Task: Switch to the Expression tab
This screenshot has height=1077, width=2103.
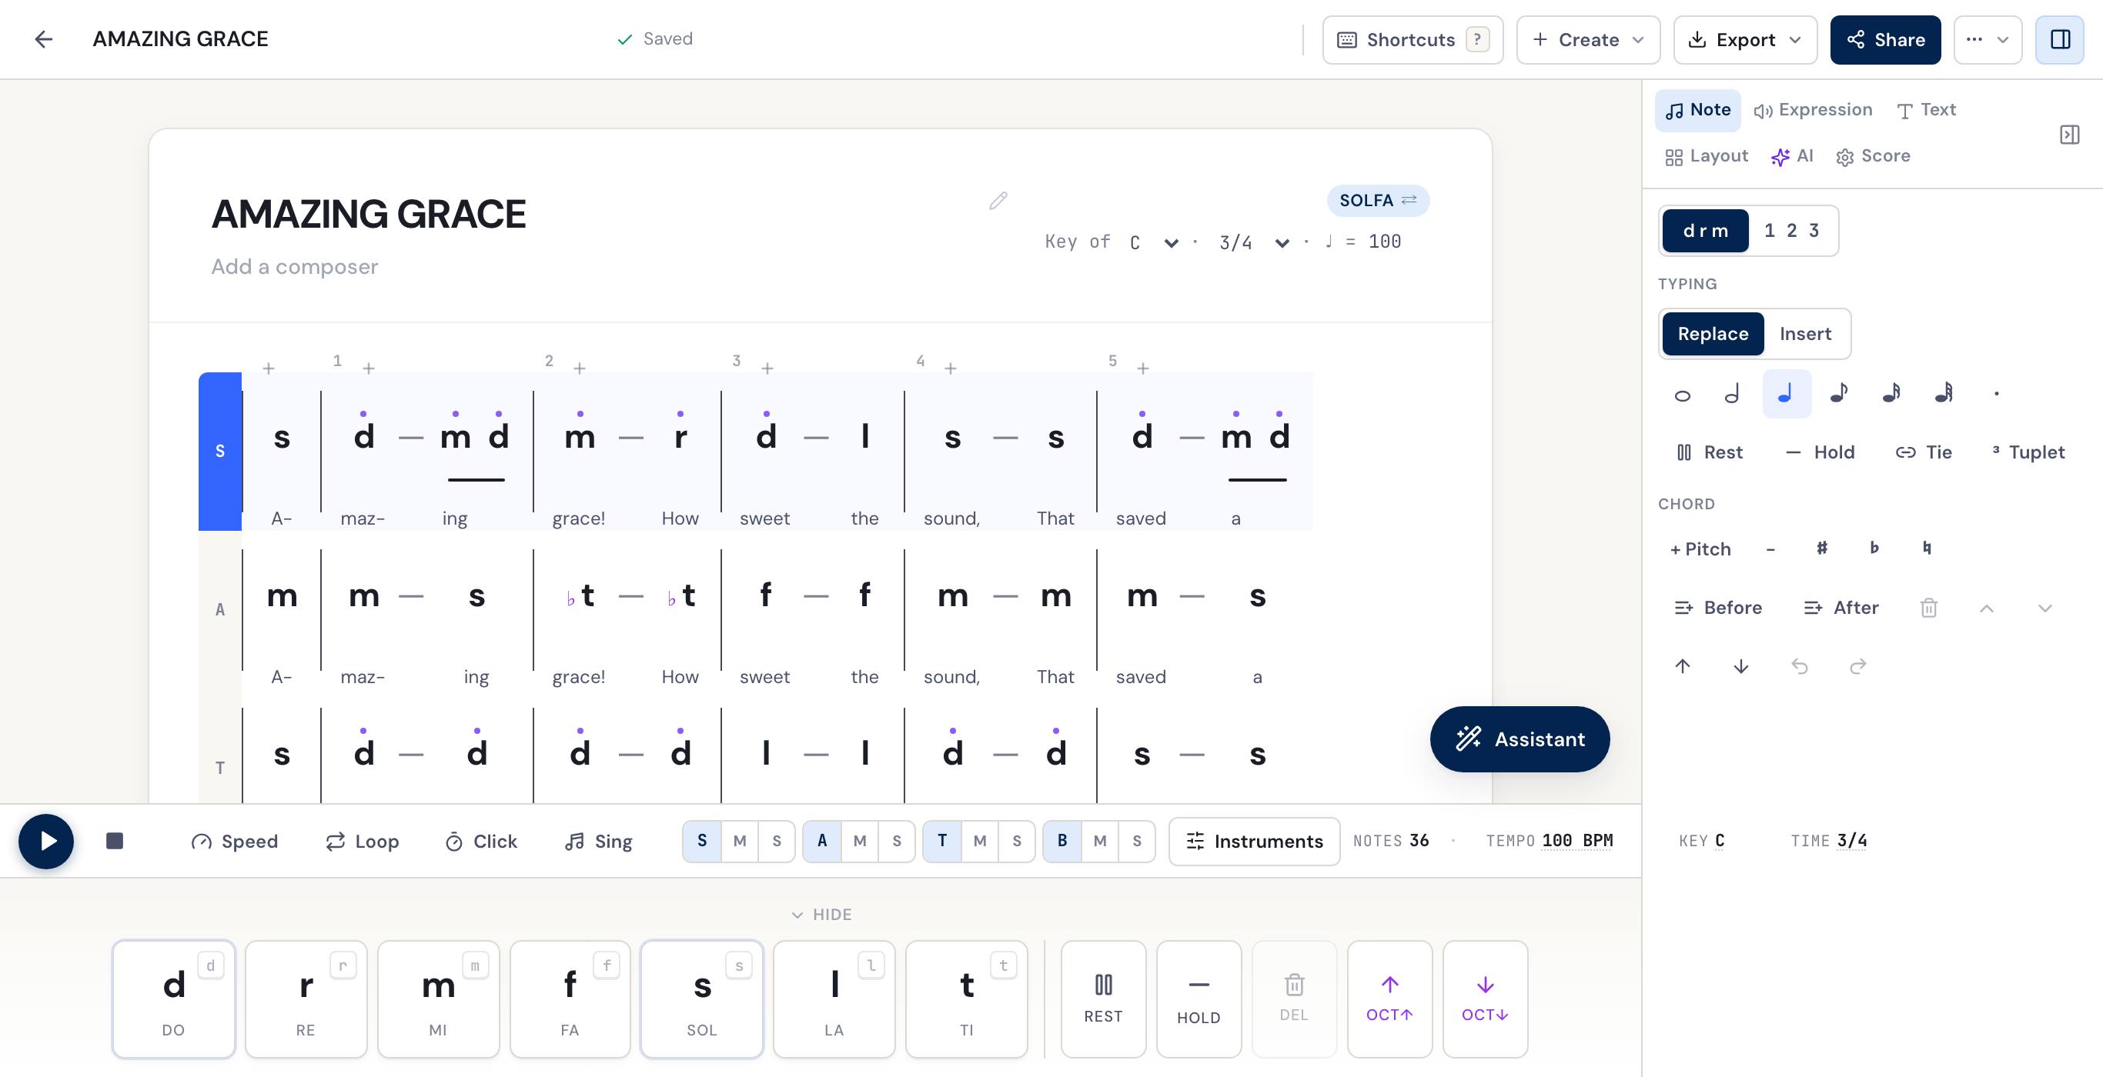Action: click(1814, 110)
